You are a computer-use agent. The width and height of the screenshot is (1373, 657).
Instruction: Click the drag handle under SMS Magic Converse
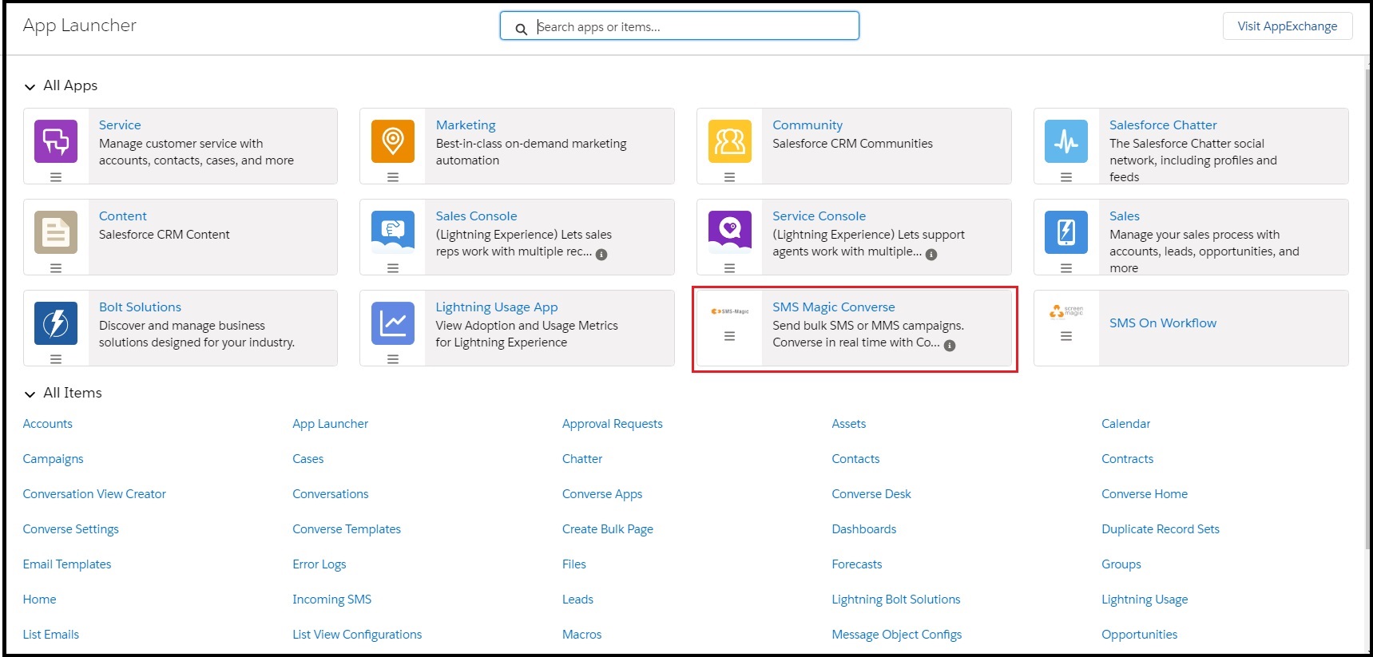click(730, 337)
